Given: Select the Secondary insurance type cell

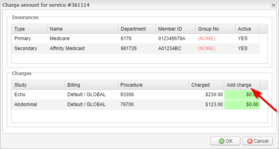Looking at the screenshot, I should pos(29,48).
